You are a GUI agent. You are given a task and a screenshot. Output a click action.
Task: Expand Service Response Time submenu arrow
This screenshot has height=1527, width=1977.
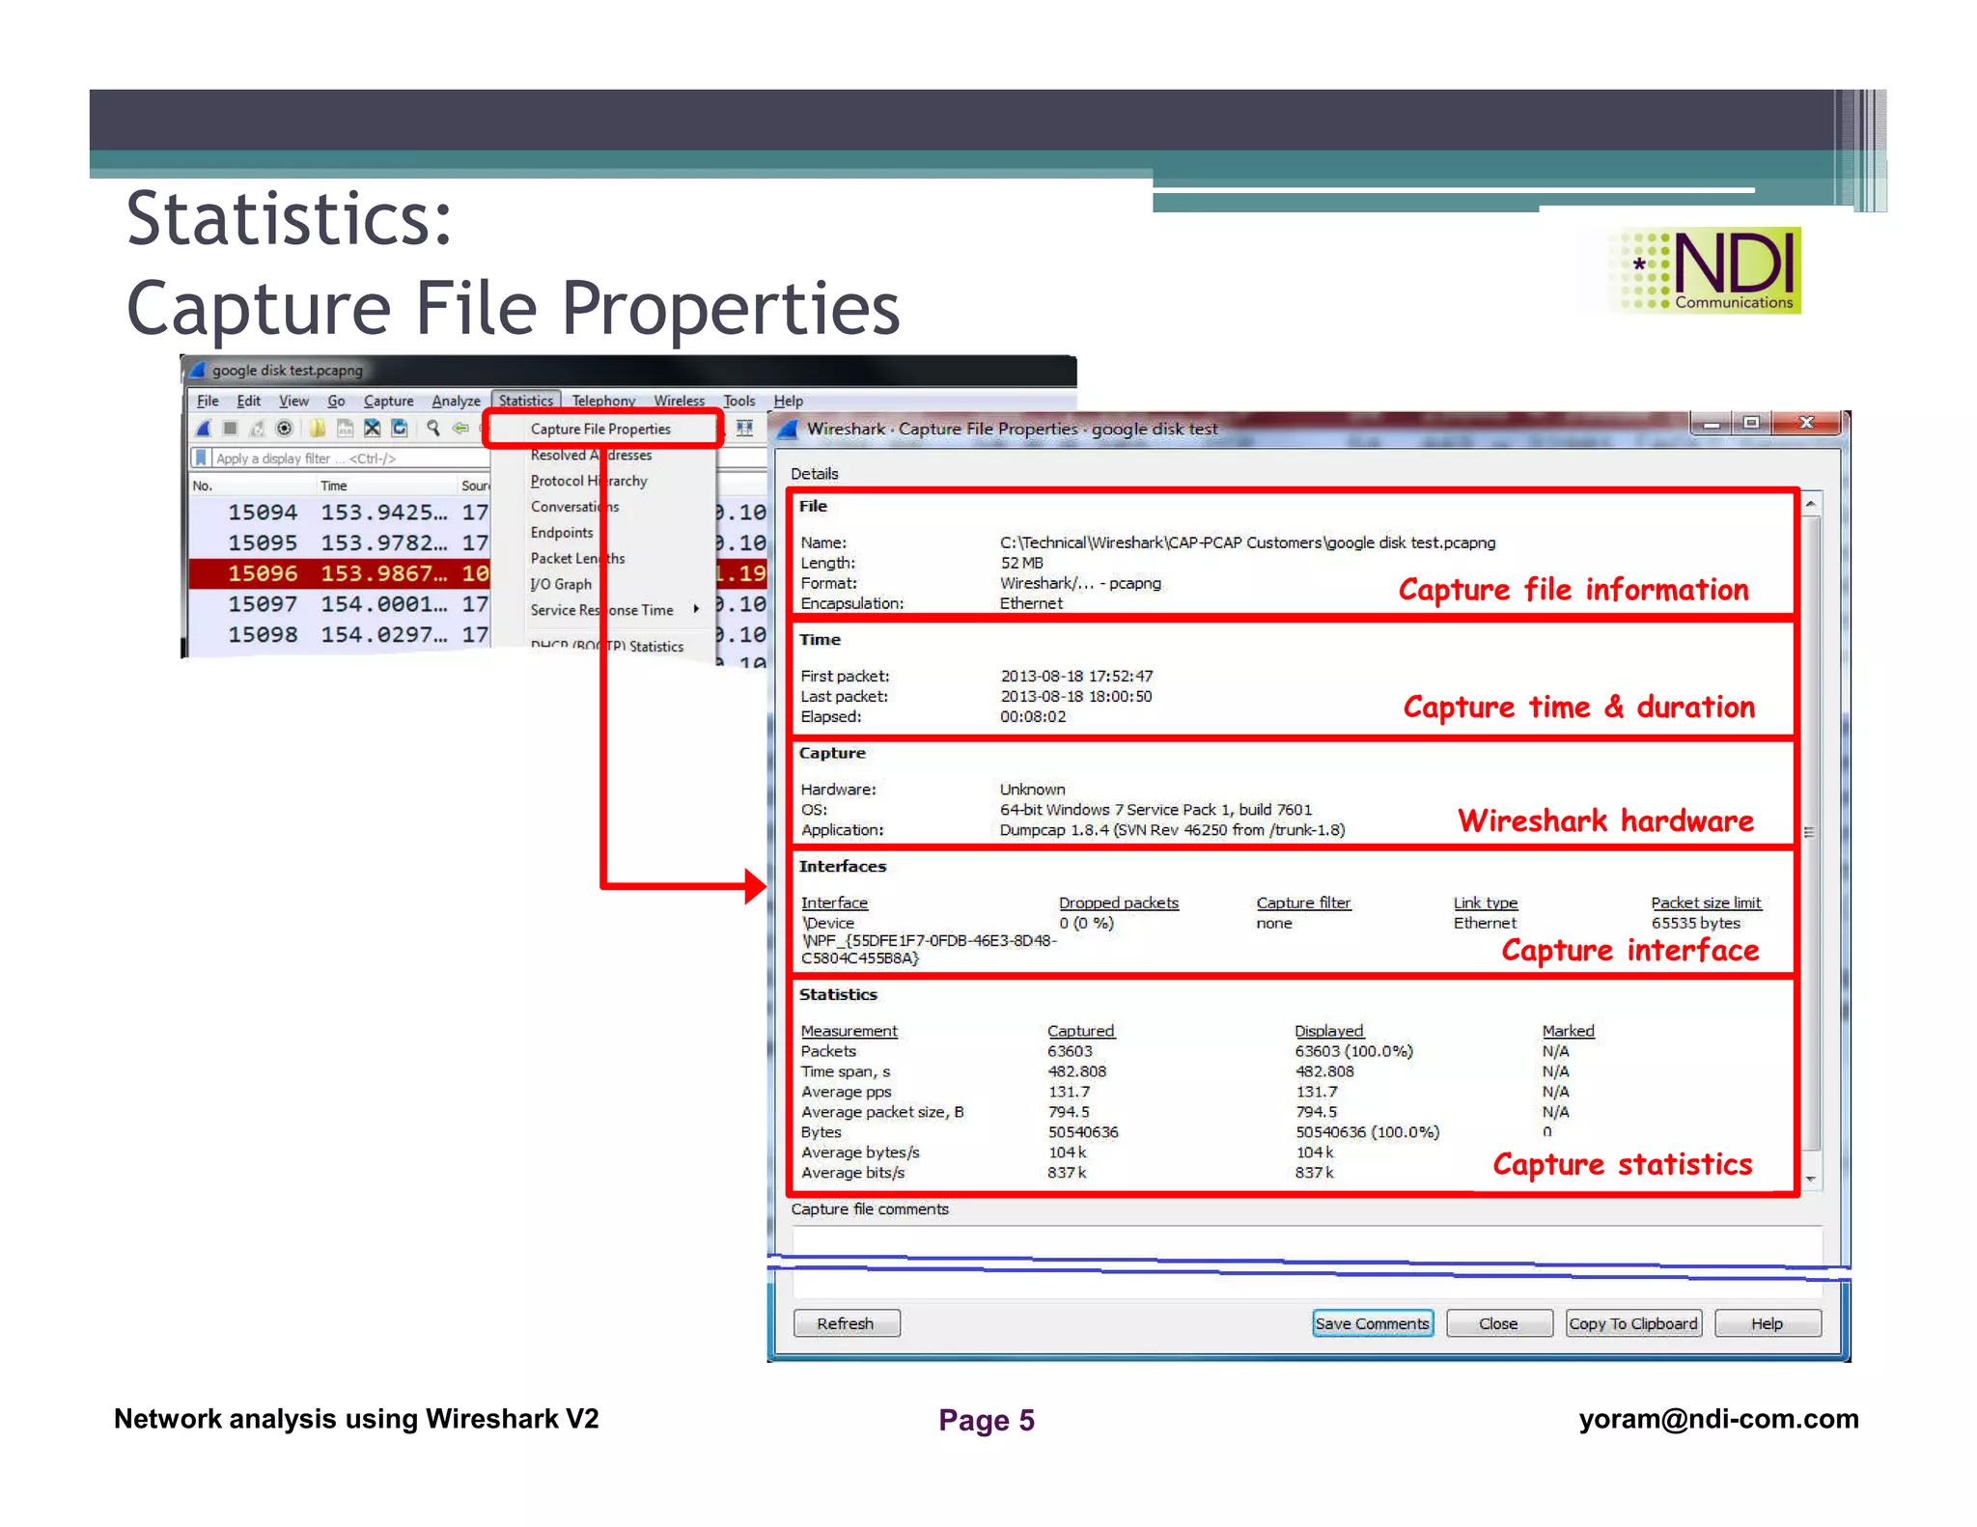pos(696,609)
